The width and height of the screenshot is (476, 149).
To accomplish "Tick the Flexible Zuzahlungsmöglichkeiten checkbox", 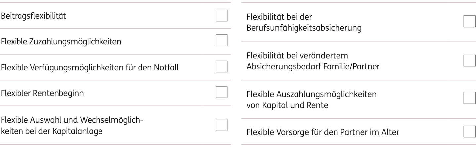I will (x=221, y=40).
